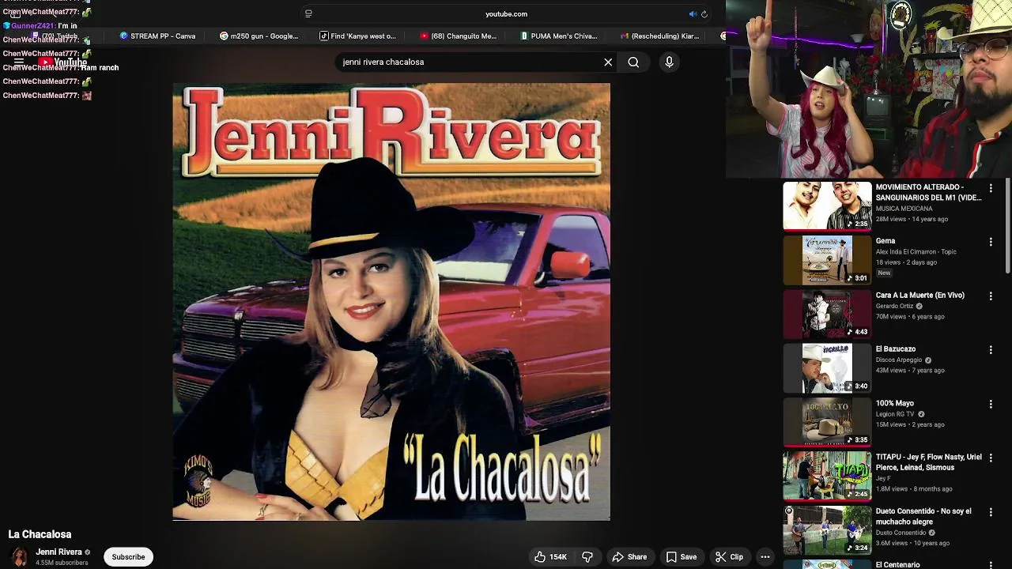Open the YouTube hamburger guide menu
The image size is (1012, 569).
click(19, 62)
